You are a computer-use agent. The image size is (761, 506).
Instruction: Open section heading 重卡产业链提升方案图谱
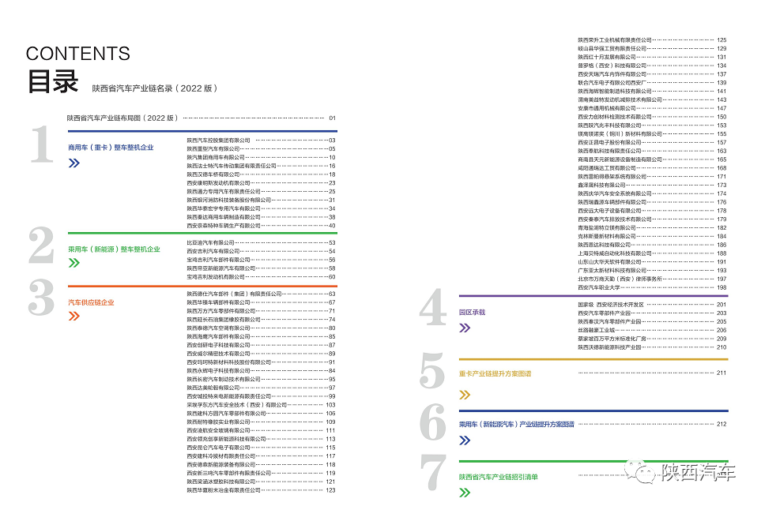(495, 373)
